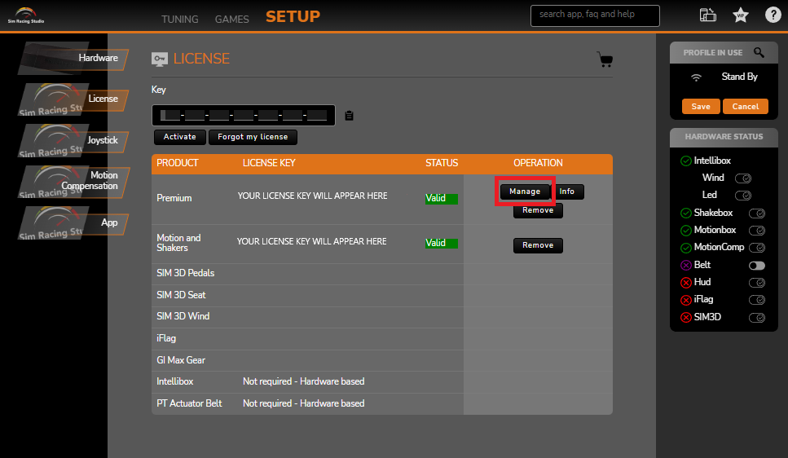
Task: Click the Intellibox green status icon
Action: tap(685, 161)
